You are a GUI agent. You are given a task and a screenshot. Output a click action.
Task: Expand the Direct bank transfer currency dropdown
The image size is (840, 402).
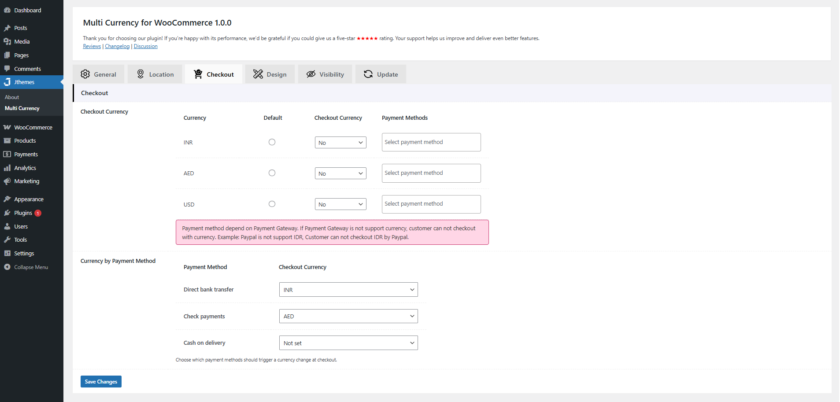point(348,290)
